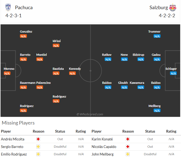Select goalkeeper Moreno's N/A rating badge

tap(7, 73)
